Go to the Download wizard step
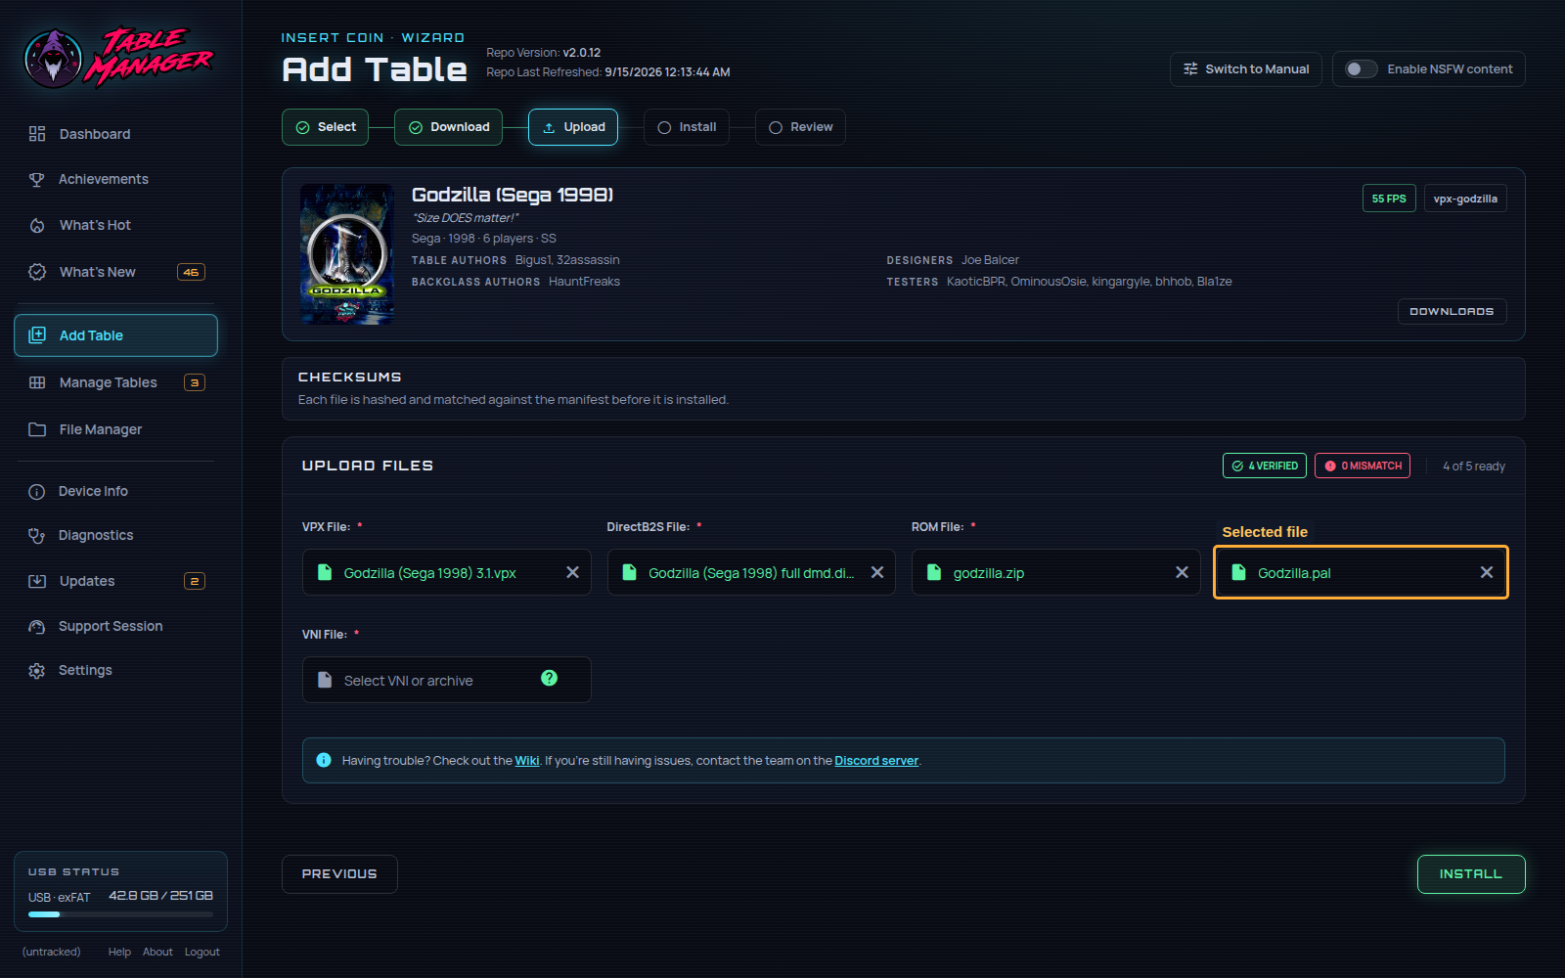 tap(448, 127)
